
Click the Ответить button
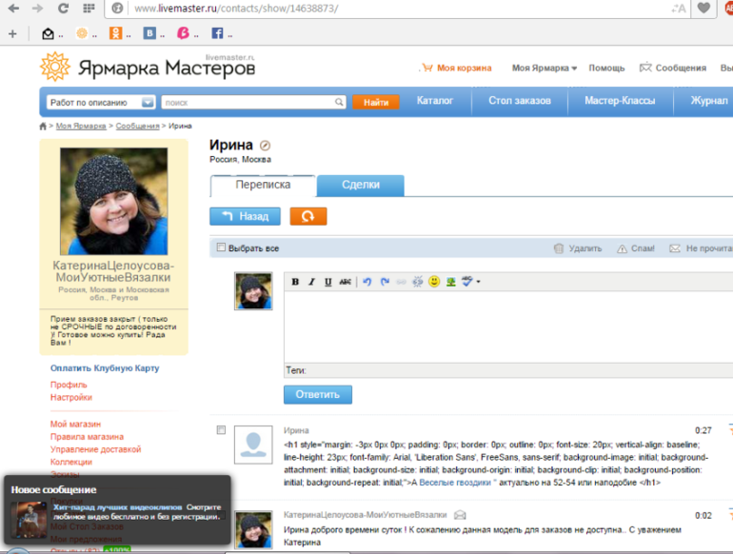318,395
